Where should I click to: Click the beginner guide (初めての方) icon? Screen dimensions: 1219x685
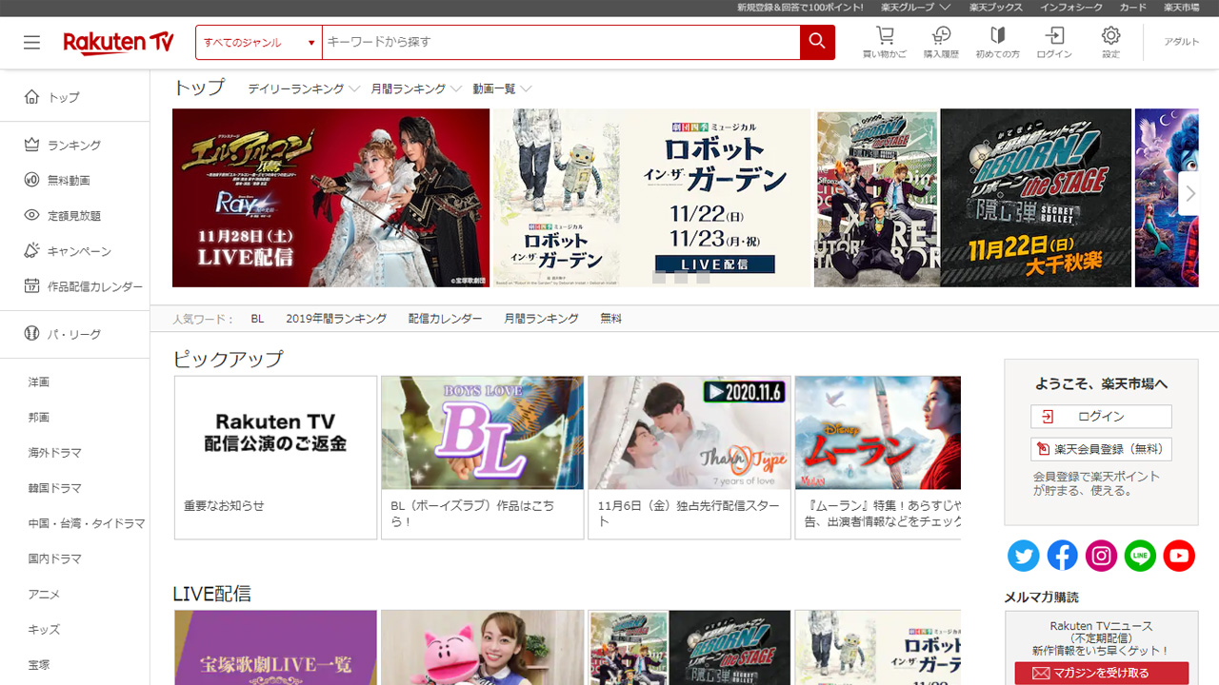pyautogui.click(x=997, y=42)
